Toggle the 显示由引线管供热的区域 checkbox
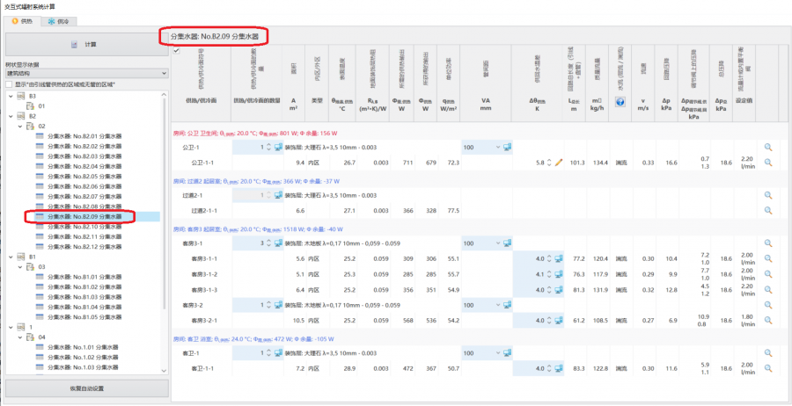792x406 pixels. [10, 83]
